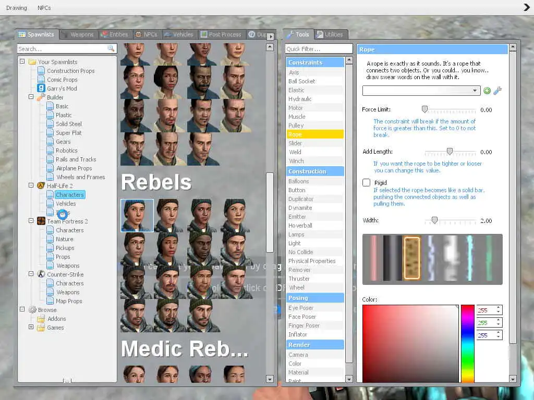Viewport: 534px width, 400px height.
Task: Select the pink rope material
Action: click(x=373, y=258)
